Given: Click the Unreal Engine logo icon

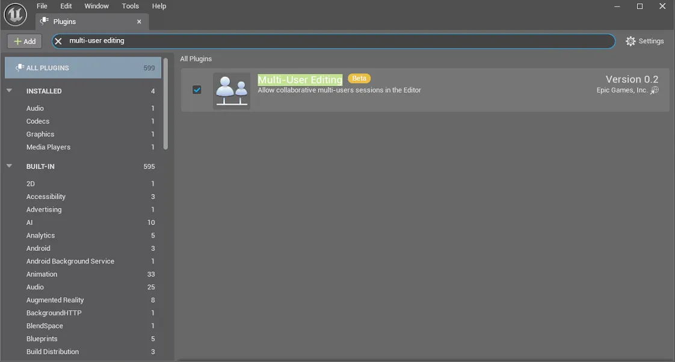Looking at the screenshot, I should click(x=16, y=14).
